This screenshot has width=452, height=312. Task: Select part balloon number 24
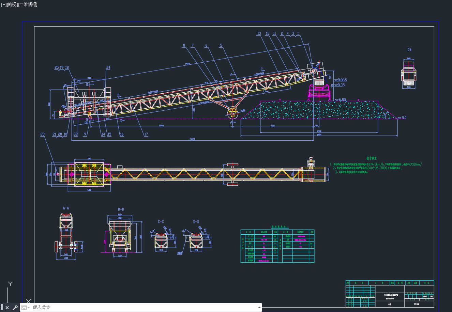pyautogui.click(x=108, y=67)
